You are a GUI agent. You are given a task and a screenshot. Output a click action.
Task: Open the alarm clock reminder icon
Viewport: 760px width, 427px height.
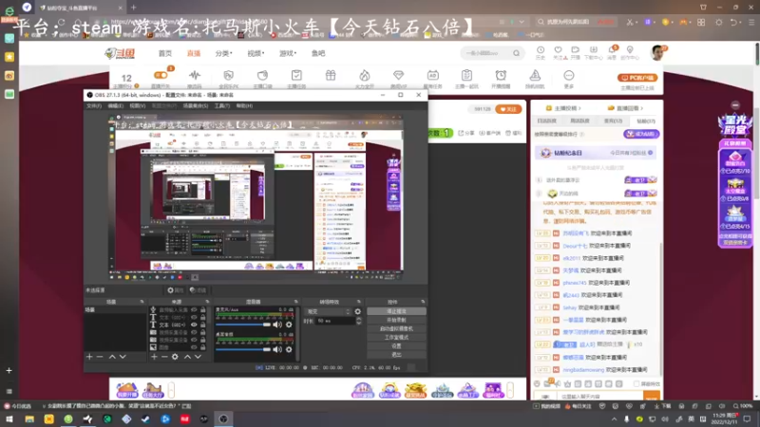pos(501,76)
